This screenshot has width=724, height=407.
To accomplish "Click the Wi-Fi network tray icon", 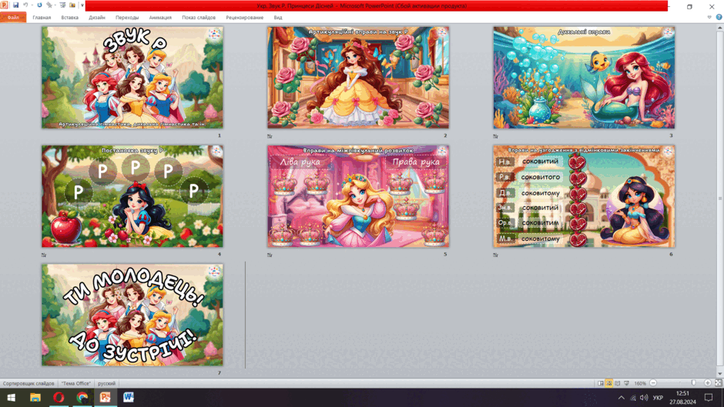I will pyautogui.click(x=633, y=398).
